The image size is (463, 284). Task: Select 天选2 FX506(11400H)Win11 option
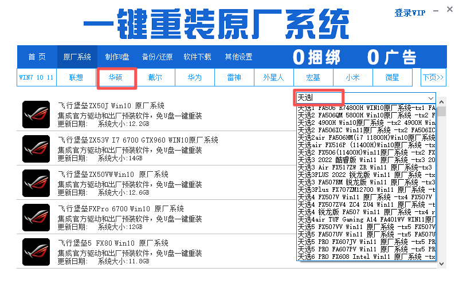(366, 152)
